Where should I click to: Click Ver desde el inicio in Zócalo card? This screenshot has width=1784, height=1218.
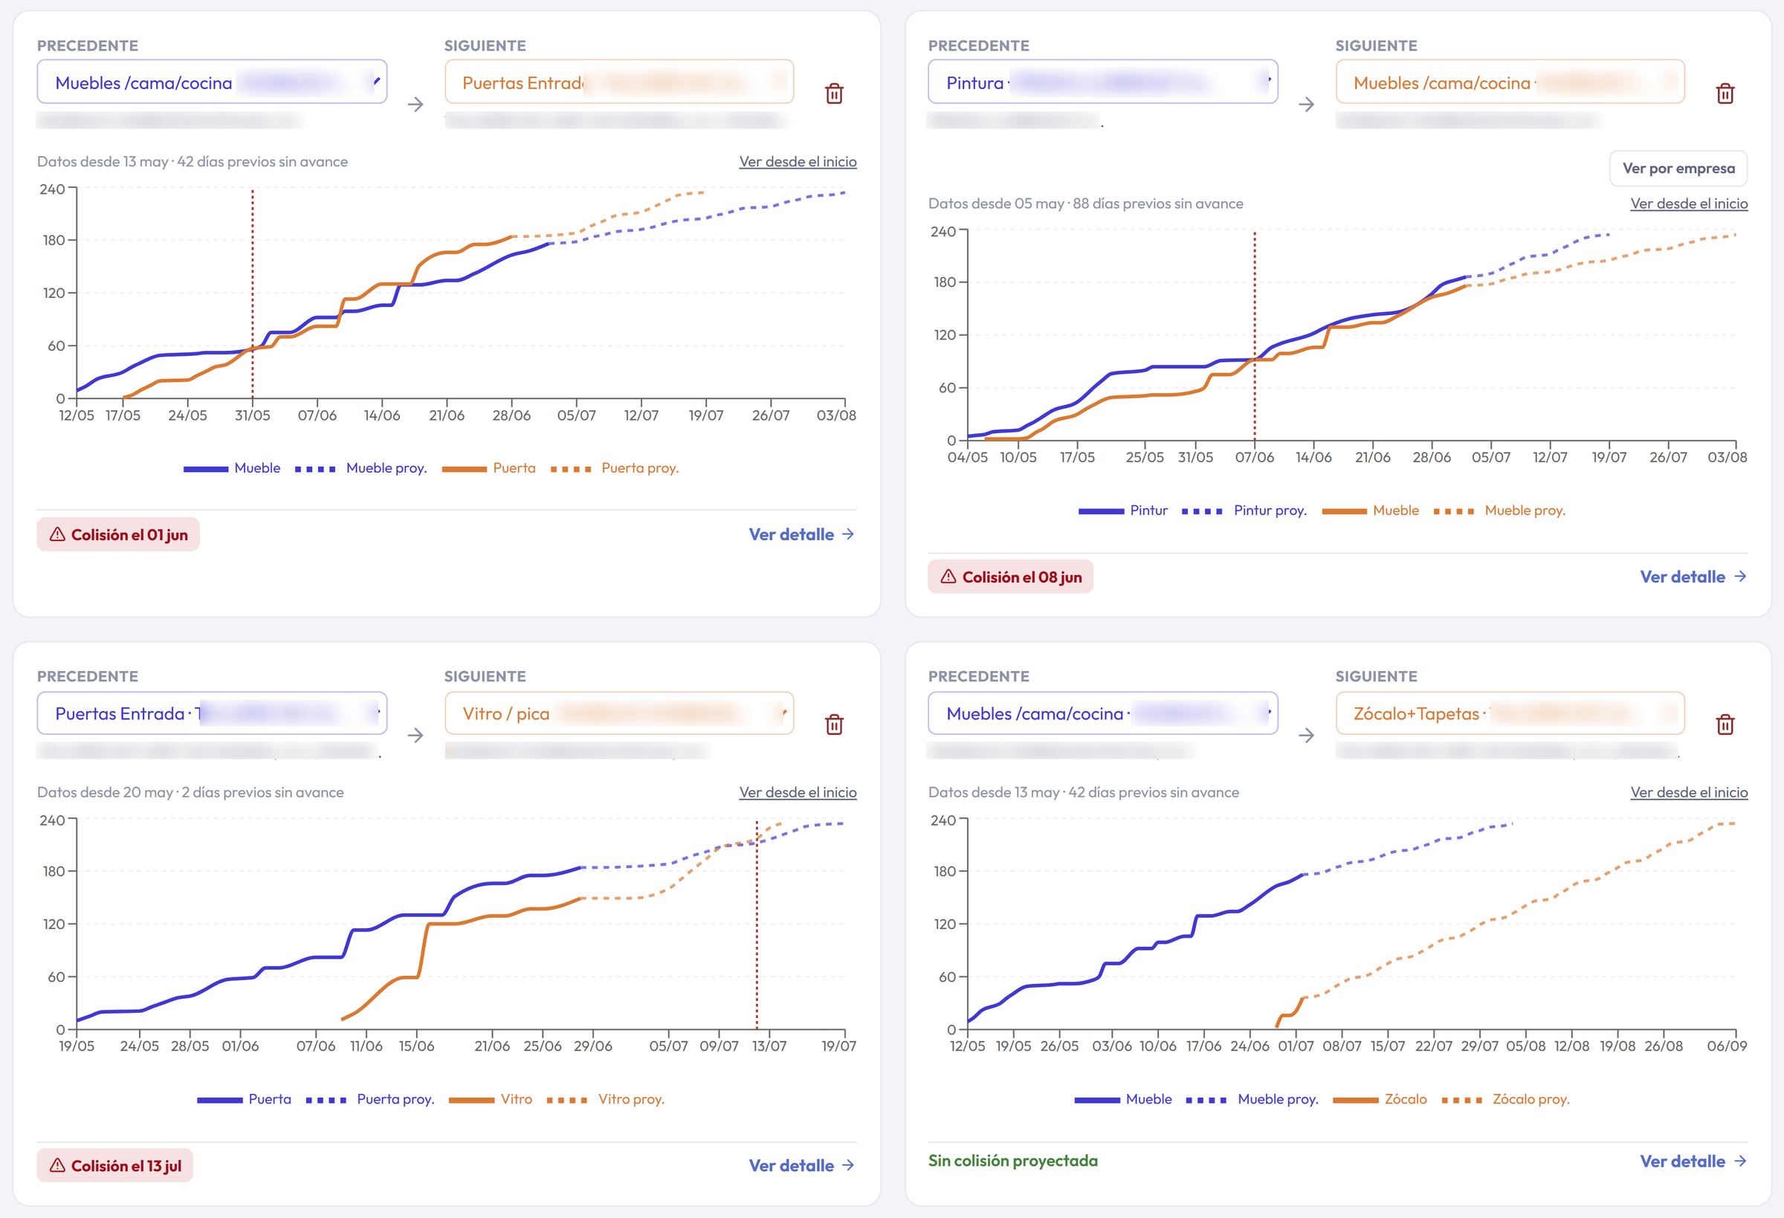click(1689, 792)
